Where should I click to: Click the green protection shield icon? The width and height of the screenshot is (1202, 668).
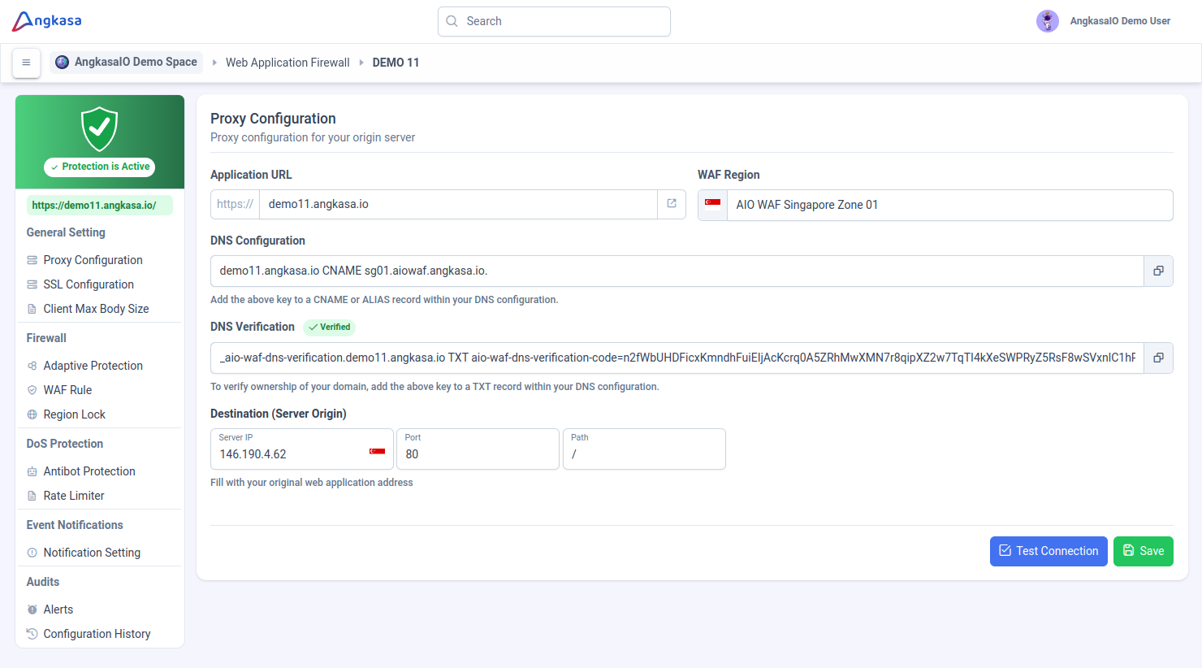[x=100, y=128]
